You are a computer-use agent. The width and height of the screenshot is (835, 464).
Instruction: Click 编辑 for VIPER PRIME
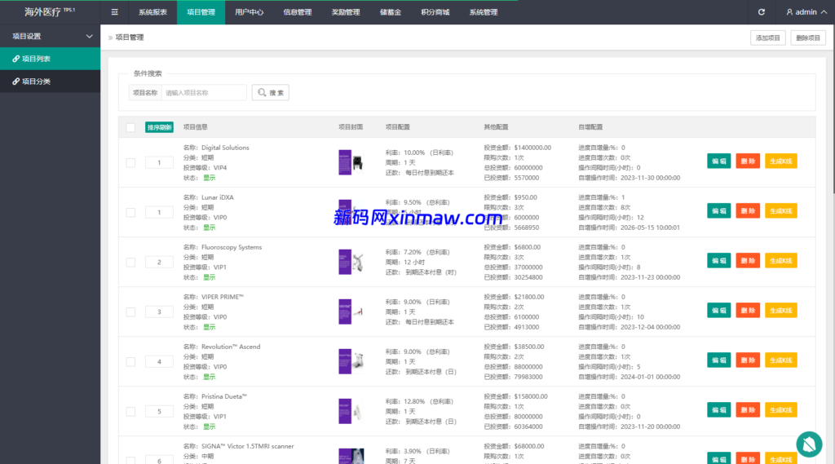click(719, 311)
